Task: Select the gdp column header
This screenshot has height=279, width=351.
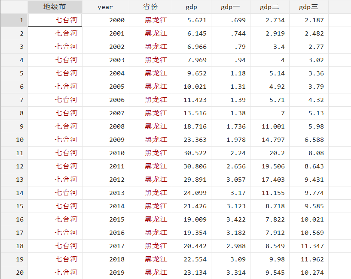Action: [191, 7]
